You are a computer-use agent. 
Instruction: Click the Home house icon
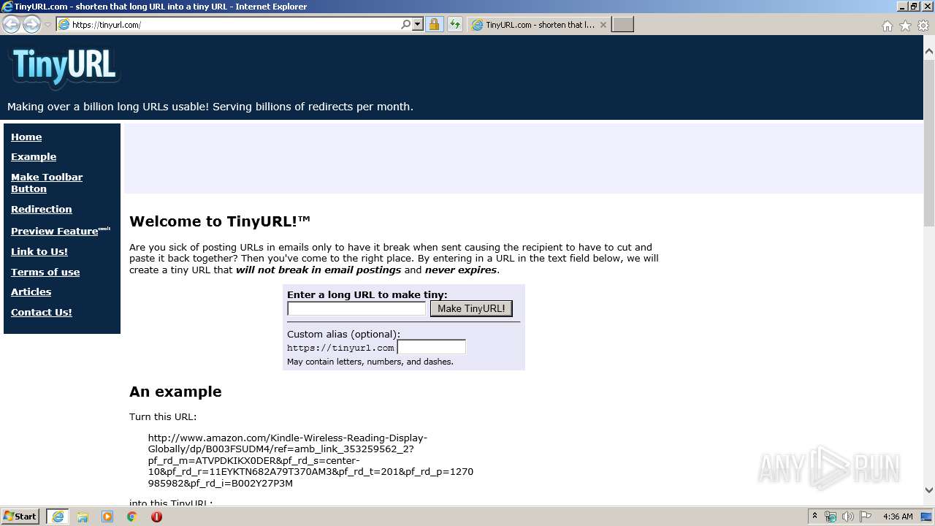pos(887,26)
